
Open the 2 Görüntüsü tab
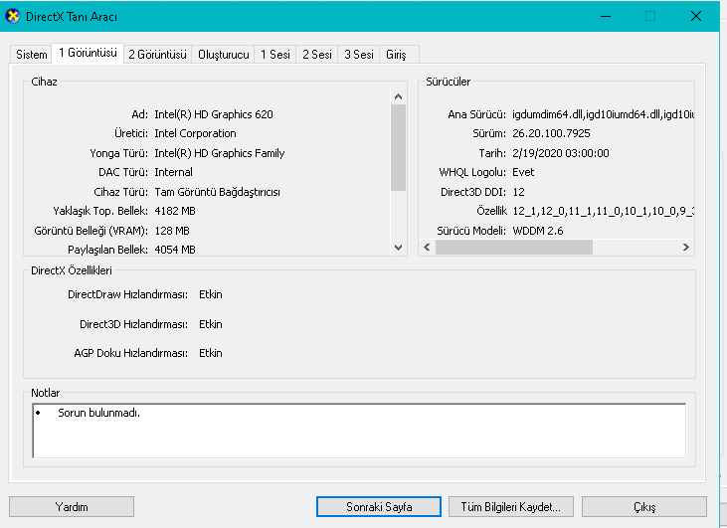(157, 55)
